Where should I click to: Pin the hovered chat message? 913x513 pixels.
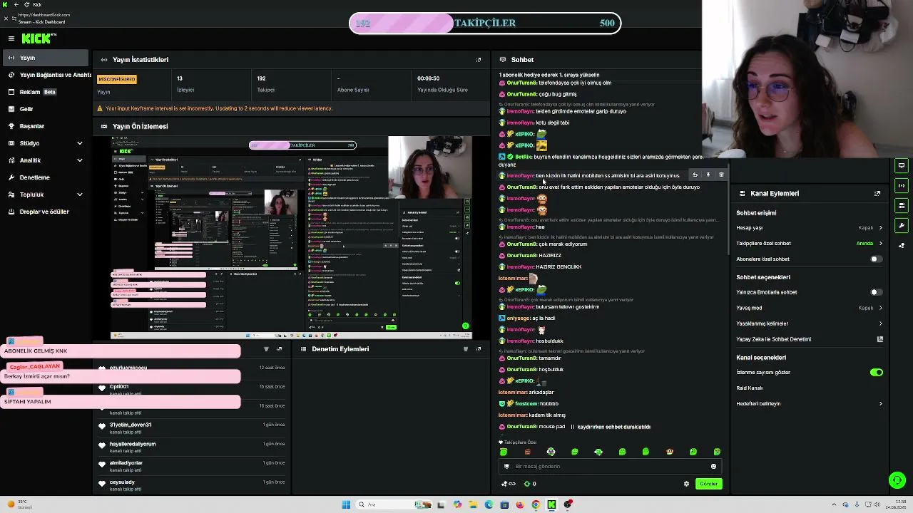click(708, 175)
